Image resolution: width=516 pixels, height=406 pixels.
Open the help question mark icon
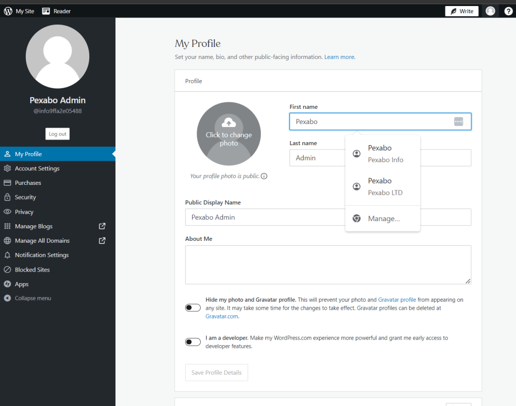click(x=508, y=11)
